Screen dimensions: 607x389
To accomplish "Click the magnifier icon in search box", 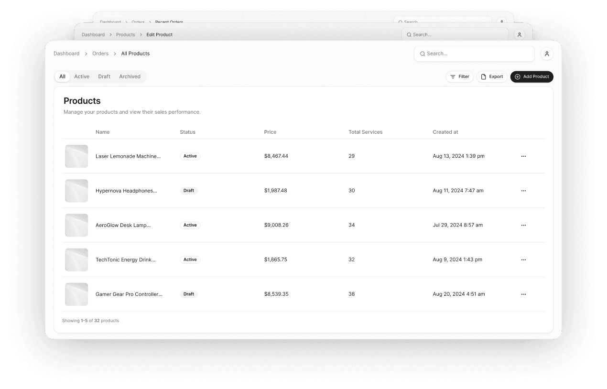I will click(x=423, y=54).
